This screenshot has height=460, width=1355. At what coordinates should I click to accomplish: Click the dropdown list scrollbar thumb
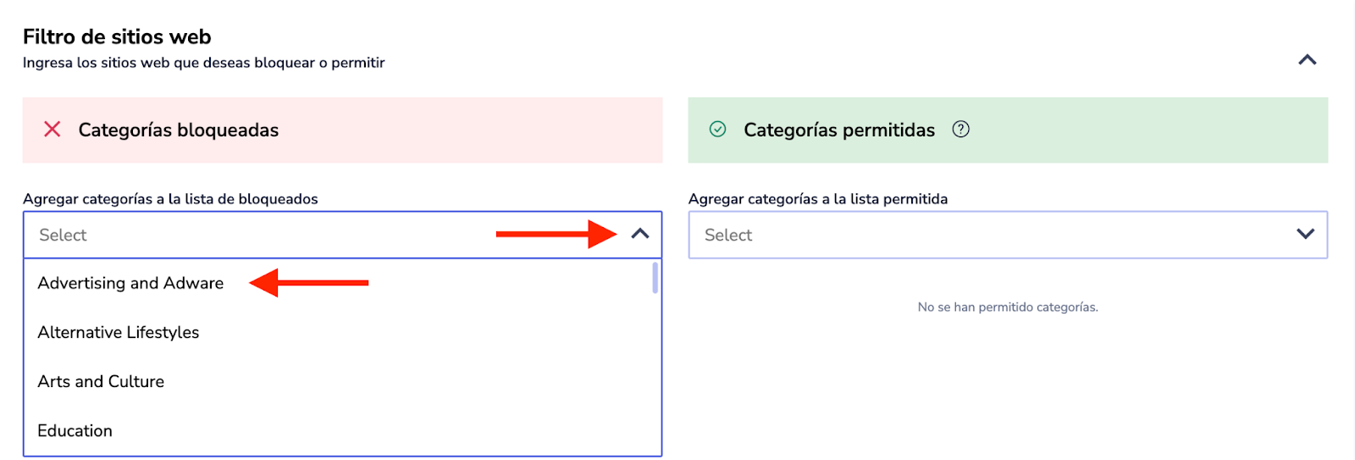click(x=655, y=278)
